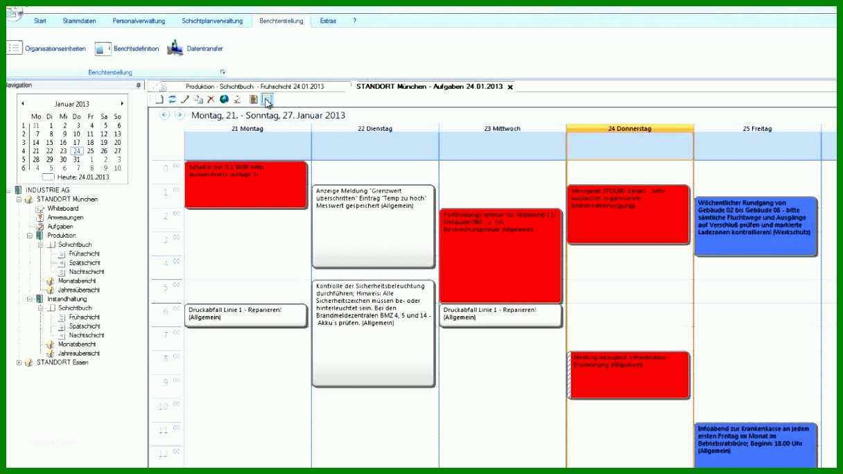Open Organisationseinheiten from the ribbon
The width and height of the screenshot is (843, 474).
tap(47, 49)
